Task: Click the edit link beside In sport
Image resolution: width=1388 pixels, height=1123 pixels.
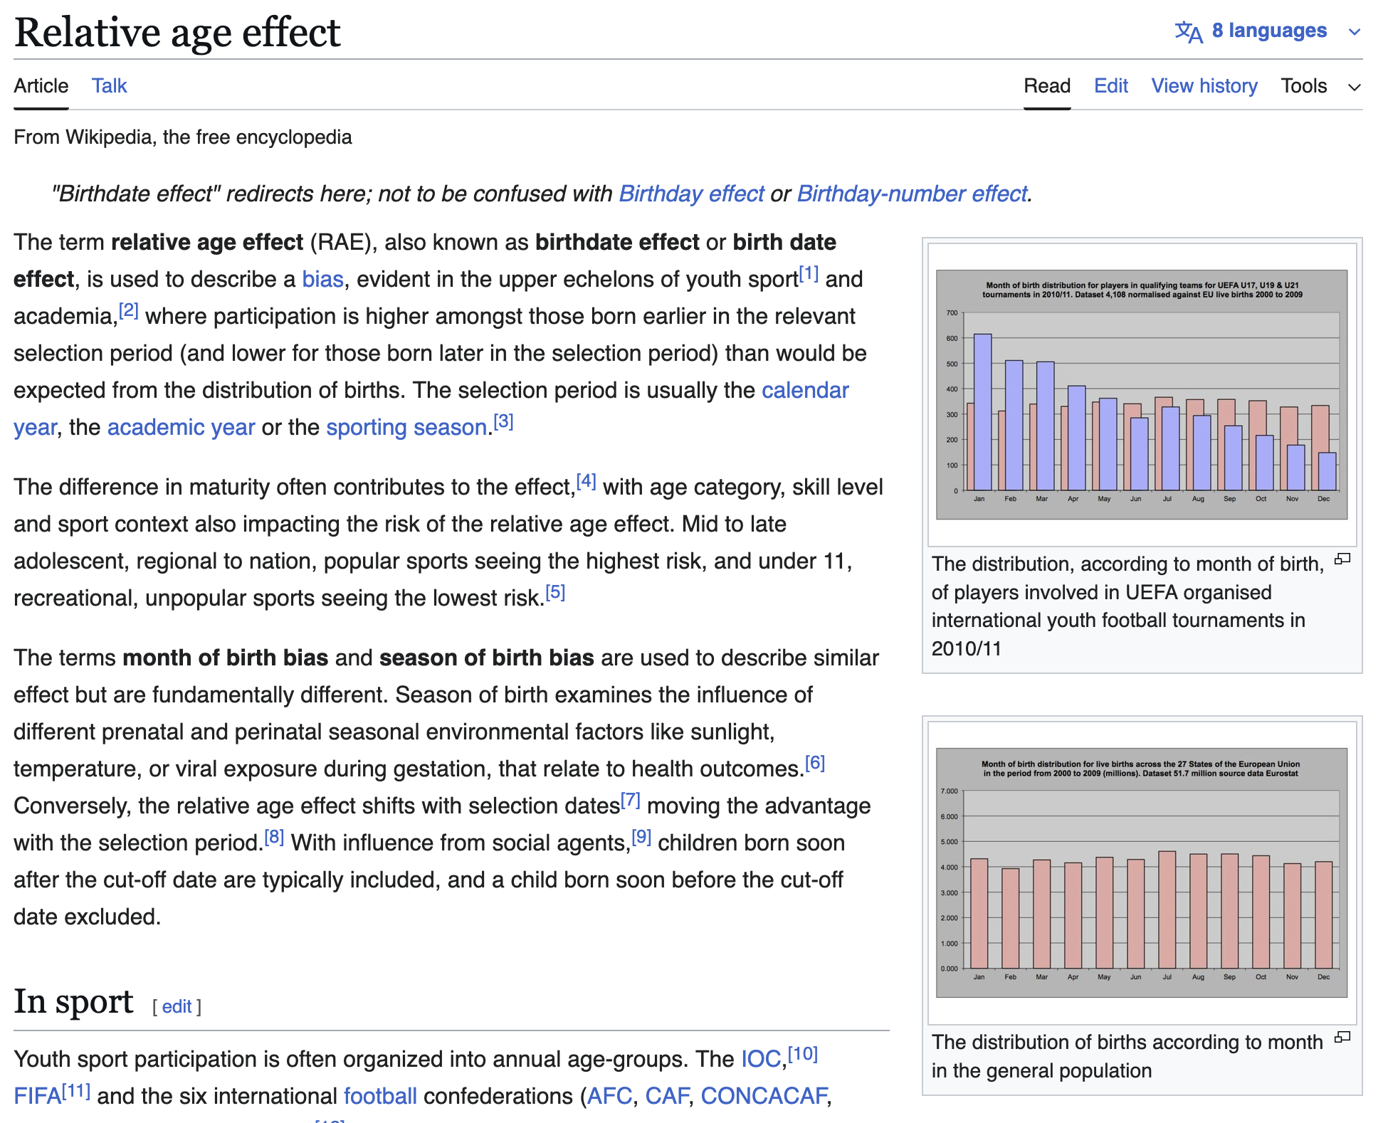Action: 176,1006
